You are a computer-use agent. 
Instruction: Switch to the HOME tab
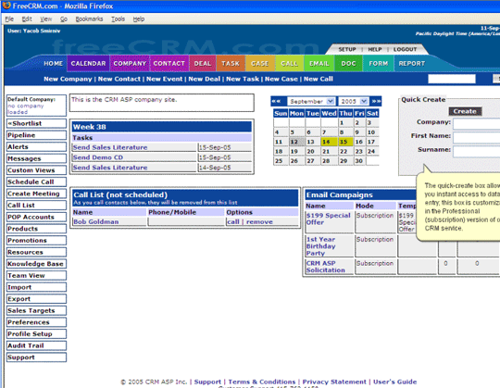click(54, 64)
